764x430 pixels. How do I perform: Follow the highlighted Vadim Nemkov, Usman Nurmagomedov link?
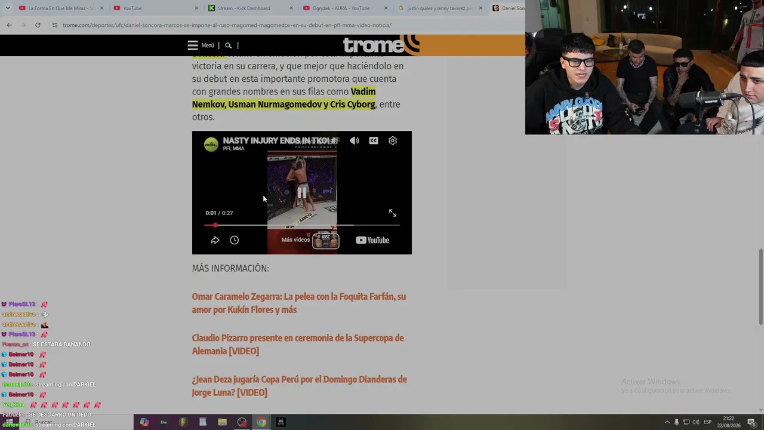[284, 98]
